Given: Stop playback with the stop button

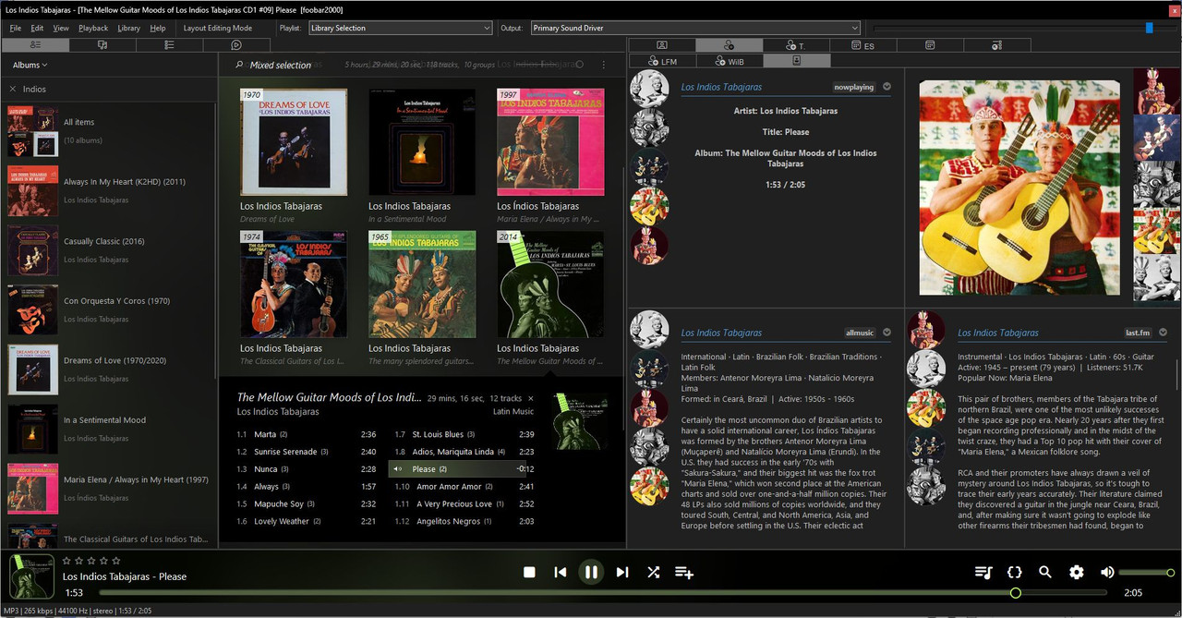Looking at the screenshot, I should click(x=529, y=572).
